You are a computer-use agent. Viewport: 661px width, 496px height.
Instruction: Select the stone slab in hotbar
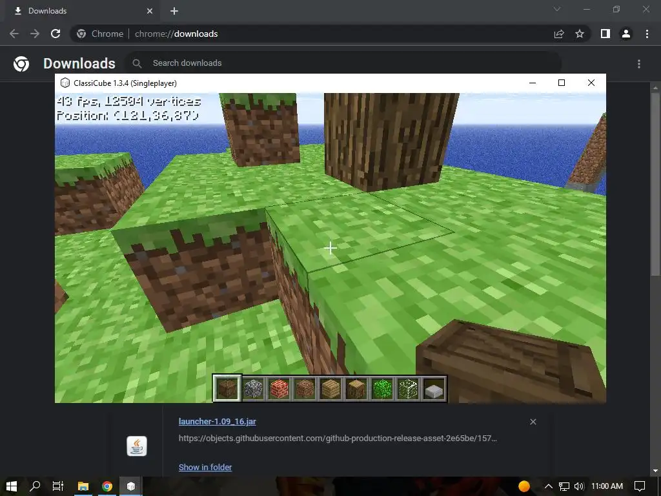[x=434, y=388]
